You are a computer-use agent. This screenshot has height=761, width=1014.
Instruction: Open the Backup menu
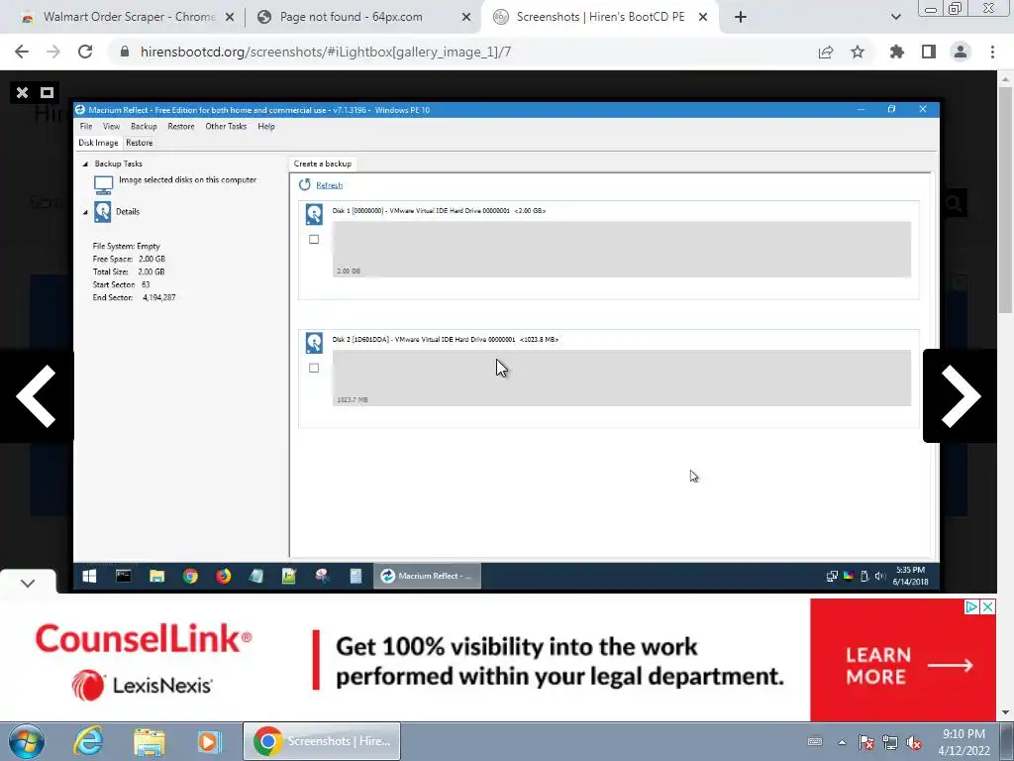click(x=144, y=126)
